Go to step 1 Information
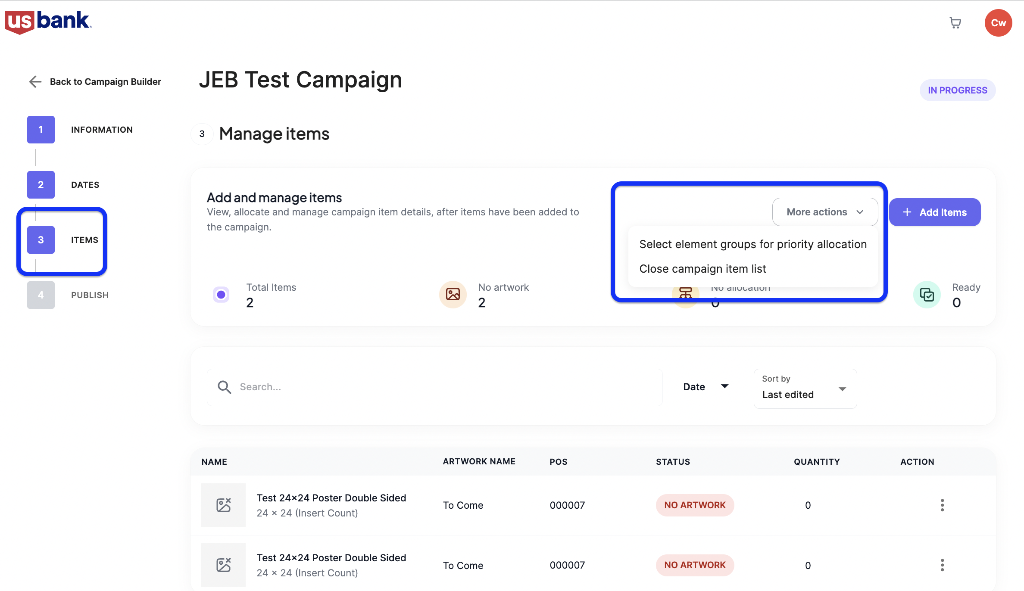This screenshot has width=1024, height=591. (41, 130)
